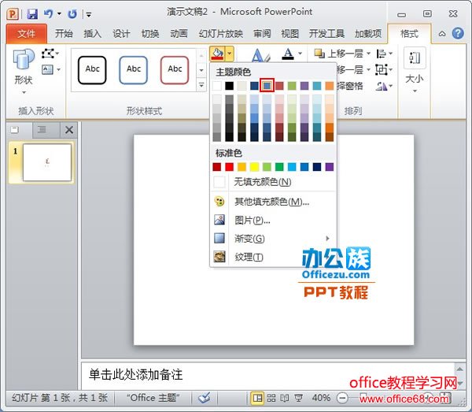Click the Shape Fill paint bucket icon

pos(217,54)
